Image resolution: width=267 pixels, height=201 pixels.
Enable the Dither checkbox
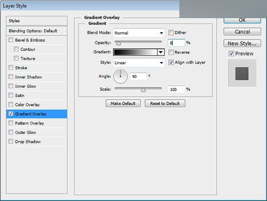(171, 32)
